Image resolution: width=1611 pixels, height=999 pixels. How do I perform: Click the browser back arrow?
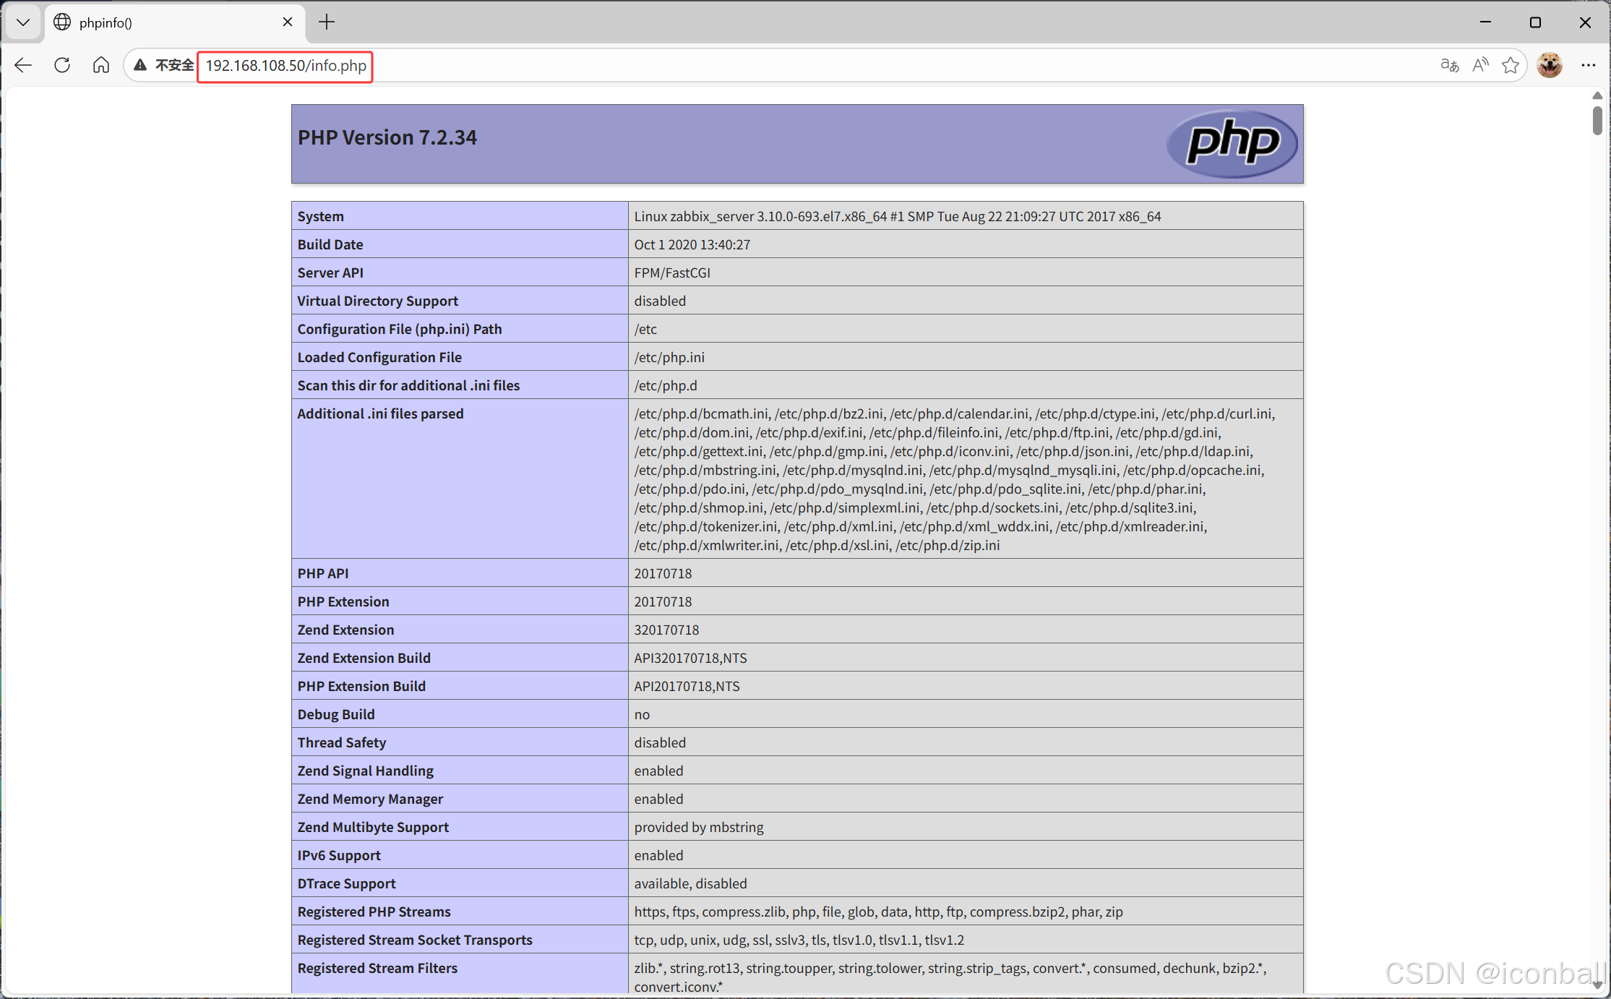(23, 65)
